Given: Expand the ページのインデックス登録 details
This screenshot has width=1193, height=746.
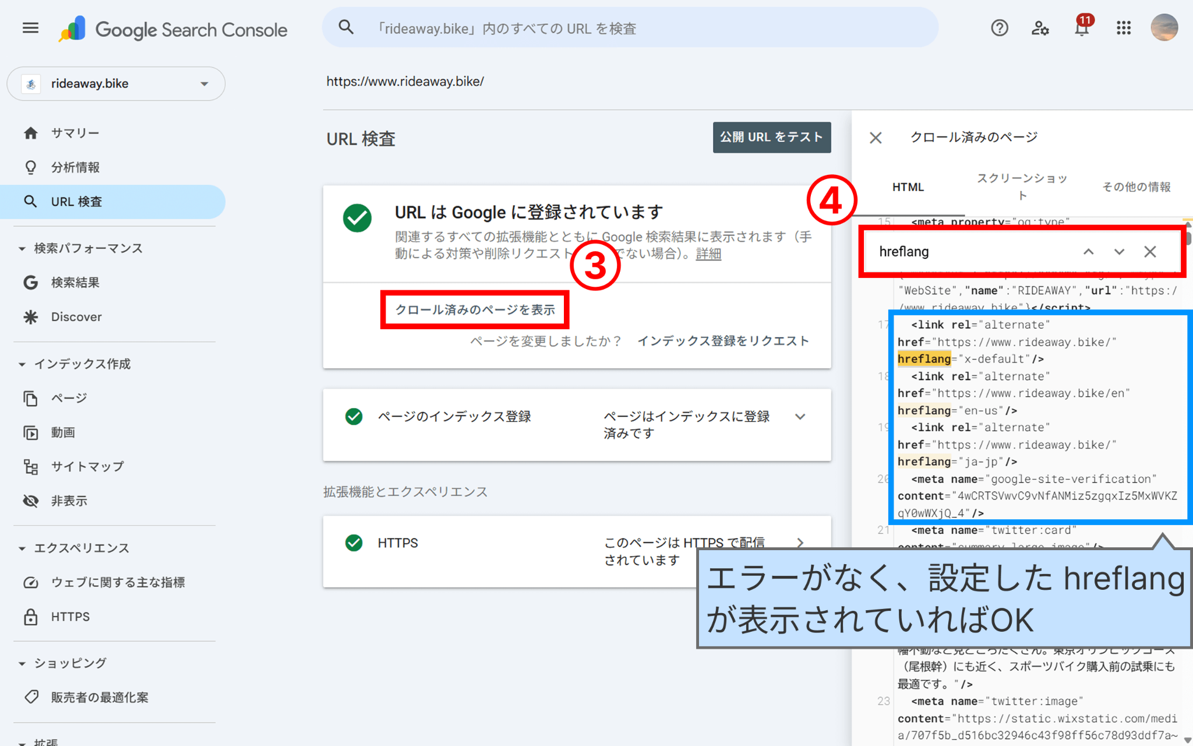Looking at the screenshot, I should (x=800, y=416).
